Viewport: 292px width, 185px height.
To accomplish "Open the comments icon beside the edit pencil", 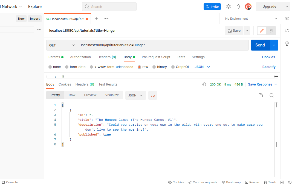I will click(271, 31).
